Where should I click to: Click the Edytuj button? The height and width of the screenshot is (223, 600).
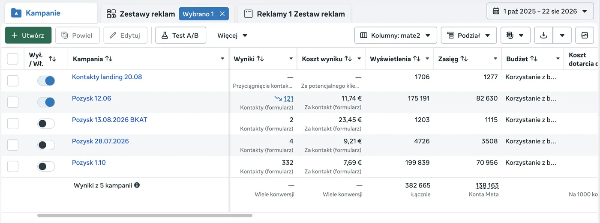click(x=125, y=35)
